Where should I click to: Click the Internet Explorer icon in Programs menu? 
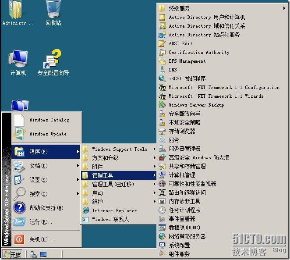(85, 210)
